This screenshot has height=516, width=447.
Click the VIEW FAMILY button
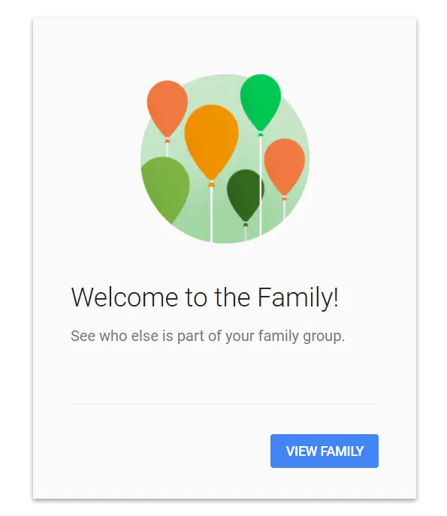[x=325, y=451]
